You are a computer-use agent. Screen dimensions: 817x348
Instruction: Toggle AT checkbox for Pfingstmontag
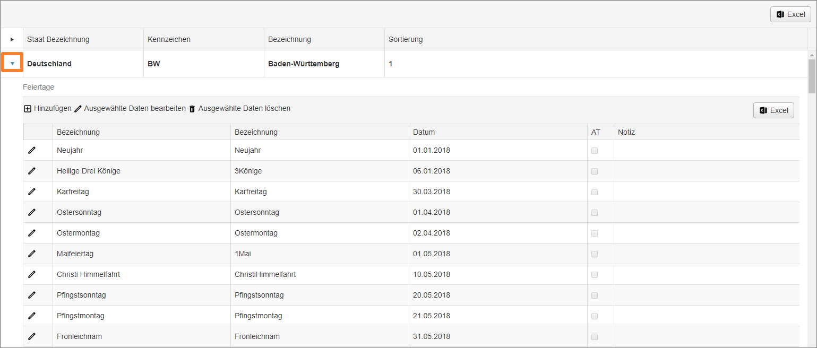(x=595, y=316)
